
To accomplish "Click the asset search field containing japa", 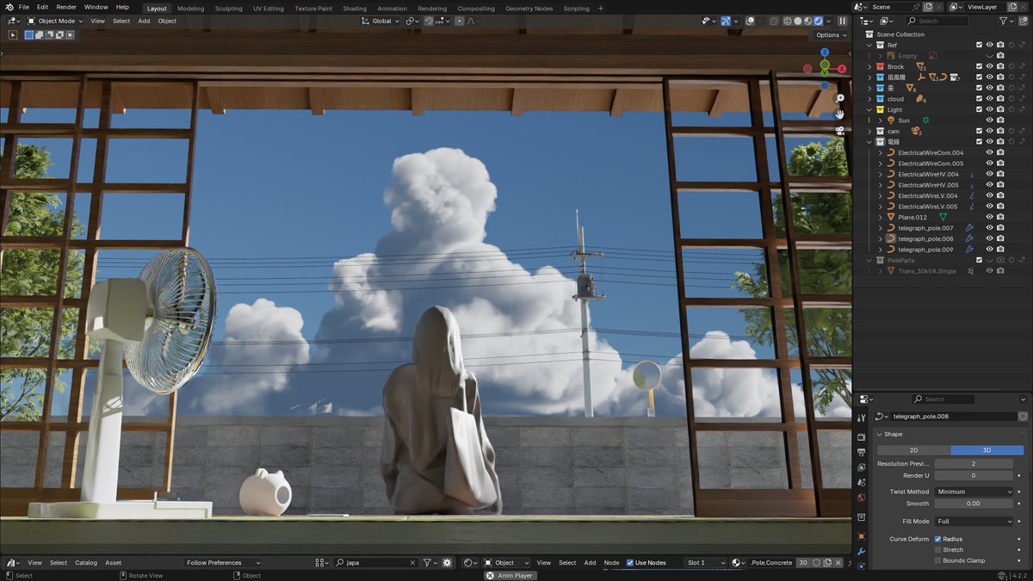I will pyautogui.click(x=376, y=563).
